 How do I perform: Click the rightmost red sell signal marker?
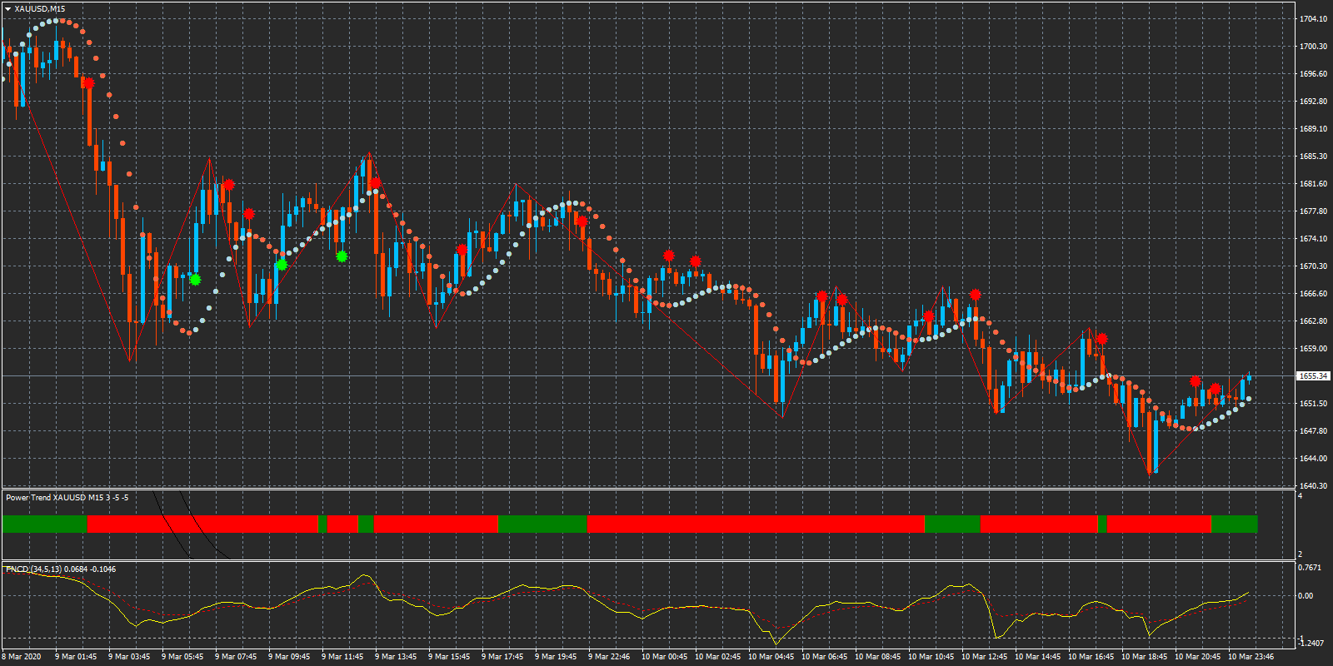tap(1216, 389)
